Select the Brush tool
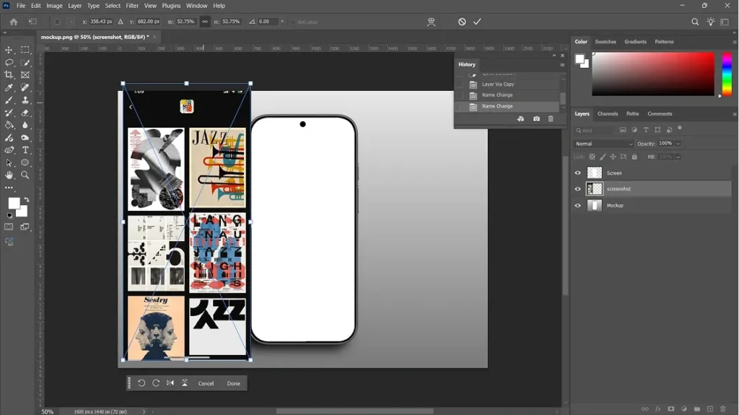Viewport: 739px width, 415px height. 9,100
